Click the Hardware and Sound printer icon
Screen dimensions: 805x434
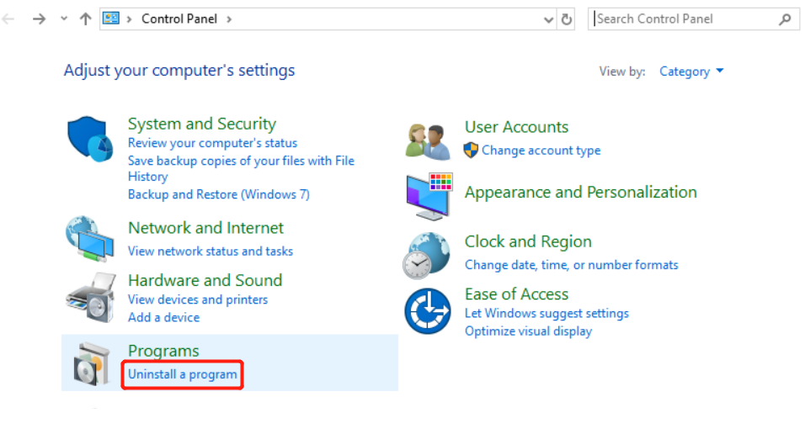[90, 296]
